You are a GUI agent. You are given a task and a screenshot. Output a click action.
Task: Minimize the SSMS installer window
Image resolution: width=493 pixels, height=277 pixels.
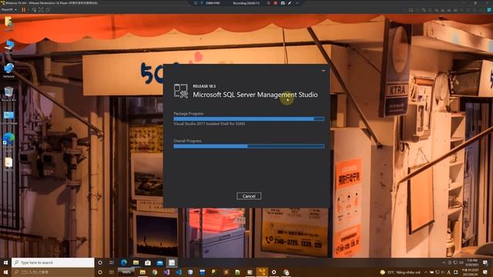click(324, 71)
